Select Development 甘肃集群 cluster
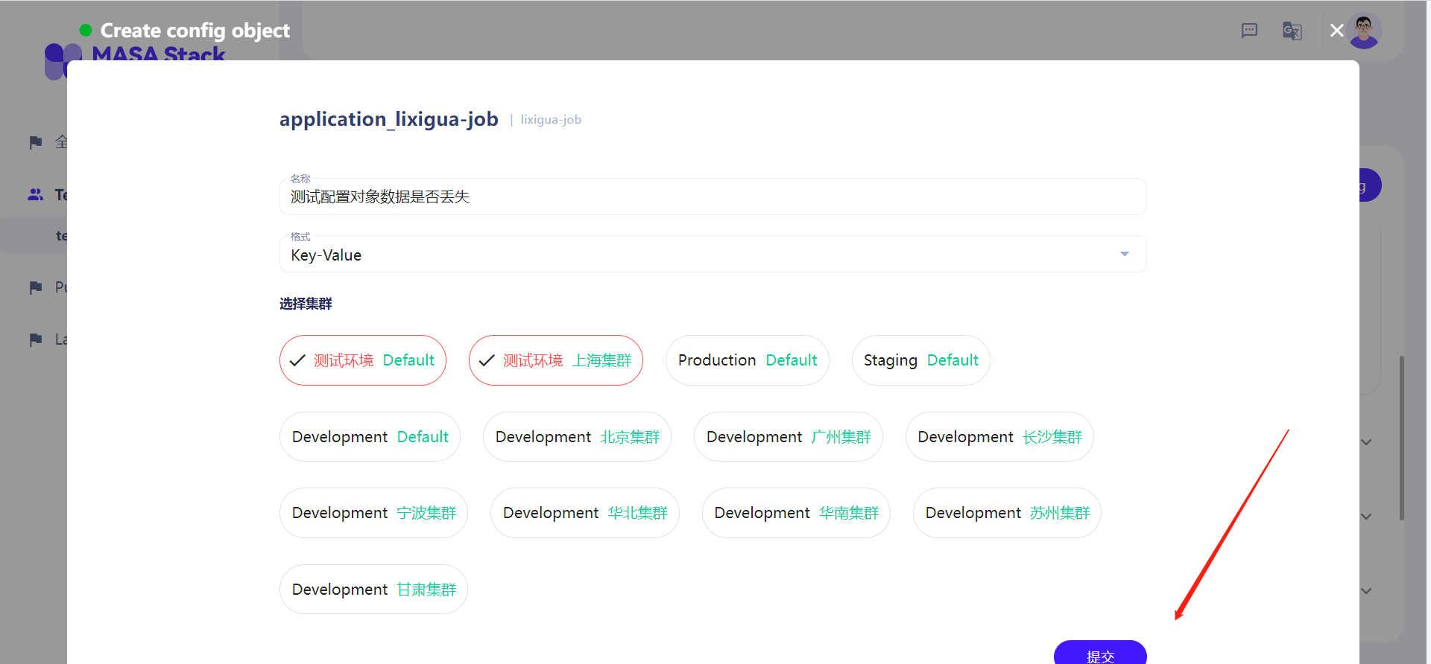Image resolution: width=1431 pixels, height=664 pixels. [x=374, y=590]
